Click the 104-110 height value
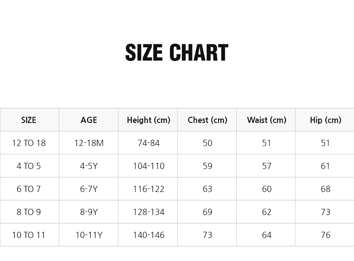This screenshot has width=354, height=261. pyautogui.click(x=149, y=166)
